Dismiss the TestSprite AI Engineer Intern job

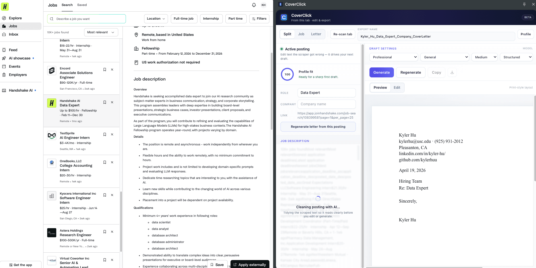click(x=112, y=134)
